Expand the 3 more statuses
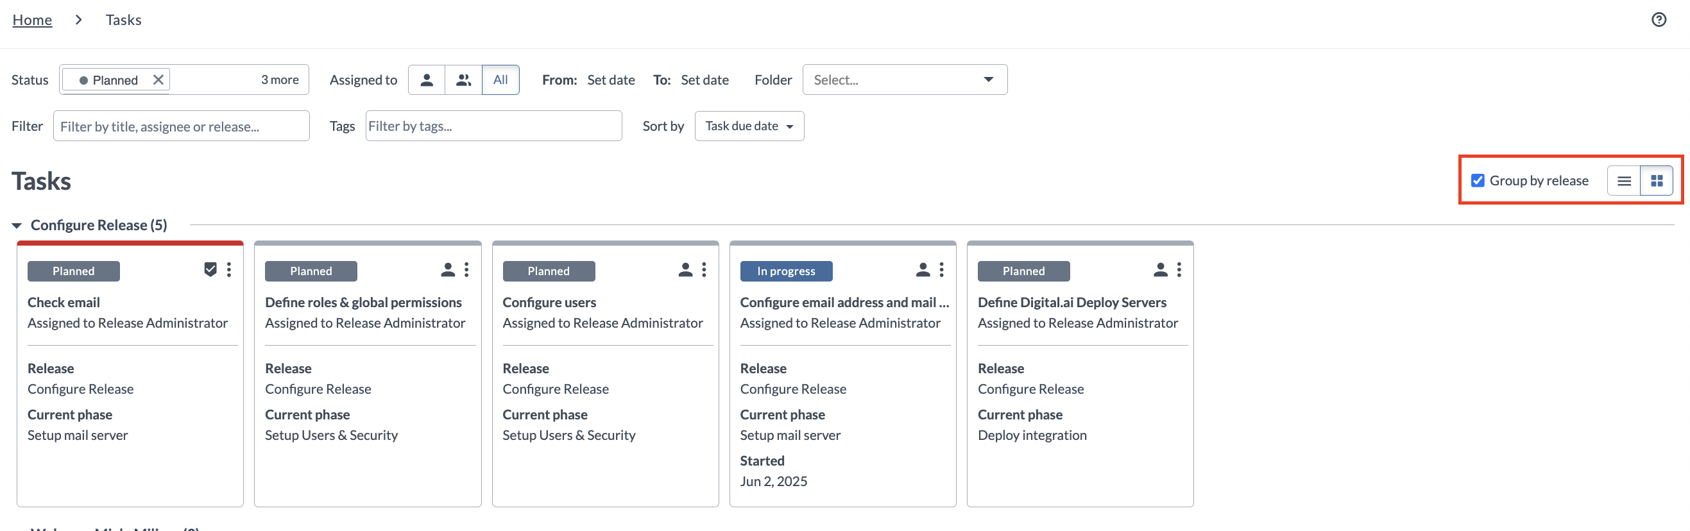This screenshot has width=1690, height=531. coord(280,80)
